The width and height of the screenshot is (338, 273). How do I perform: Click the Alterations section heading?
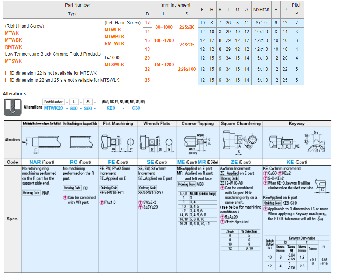14,94
